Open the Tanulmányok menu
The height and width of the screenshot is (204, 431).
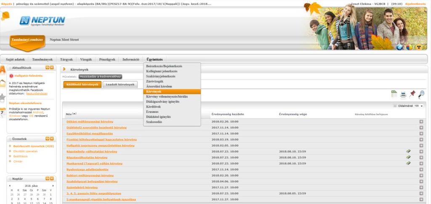43,59
